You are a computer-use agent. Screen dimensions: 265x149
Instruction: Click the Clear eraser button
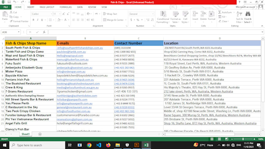tap(223, 21)
